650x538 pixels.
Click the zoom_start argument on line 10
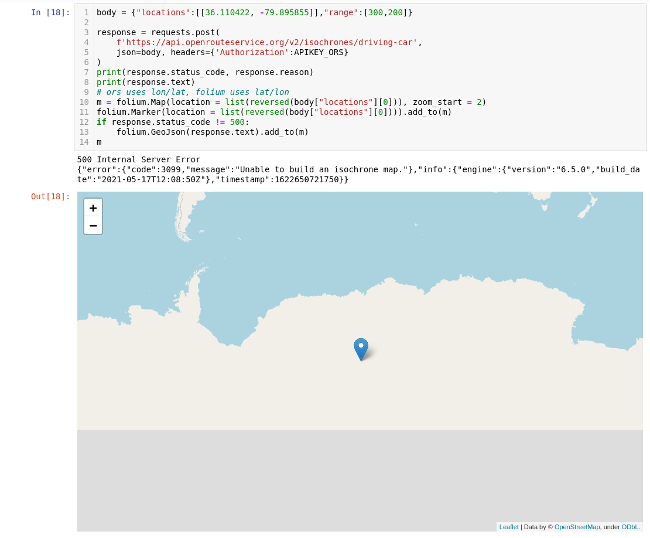[438, 102]
